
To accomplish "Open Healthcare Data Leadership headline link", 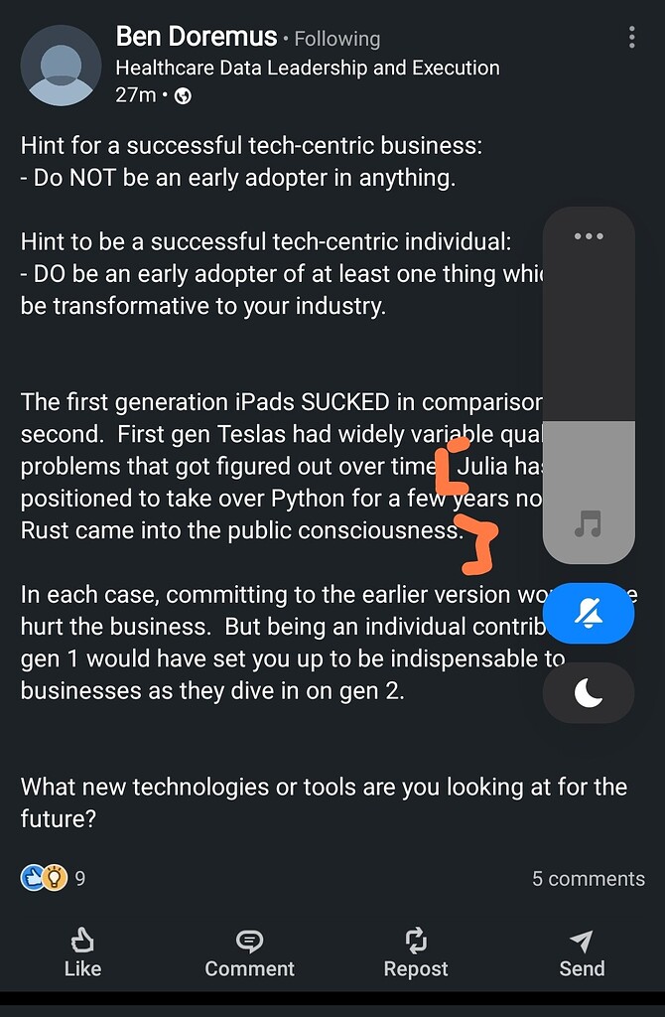I will pos(308,68).
